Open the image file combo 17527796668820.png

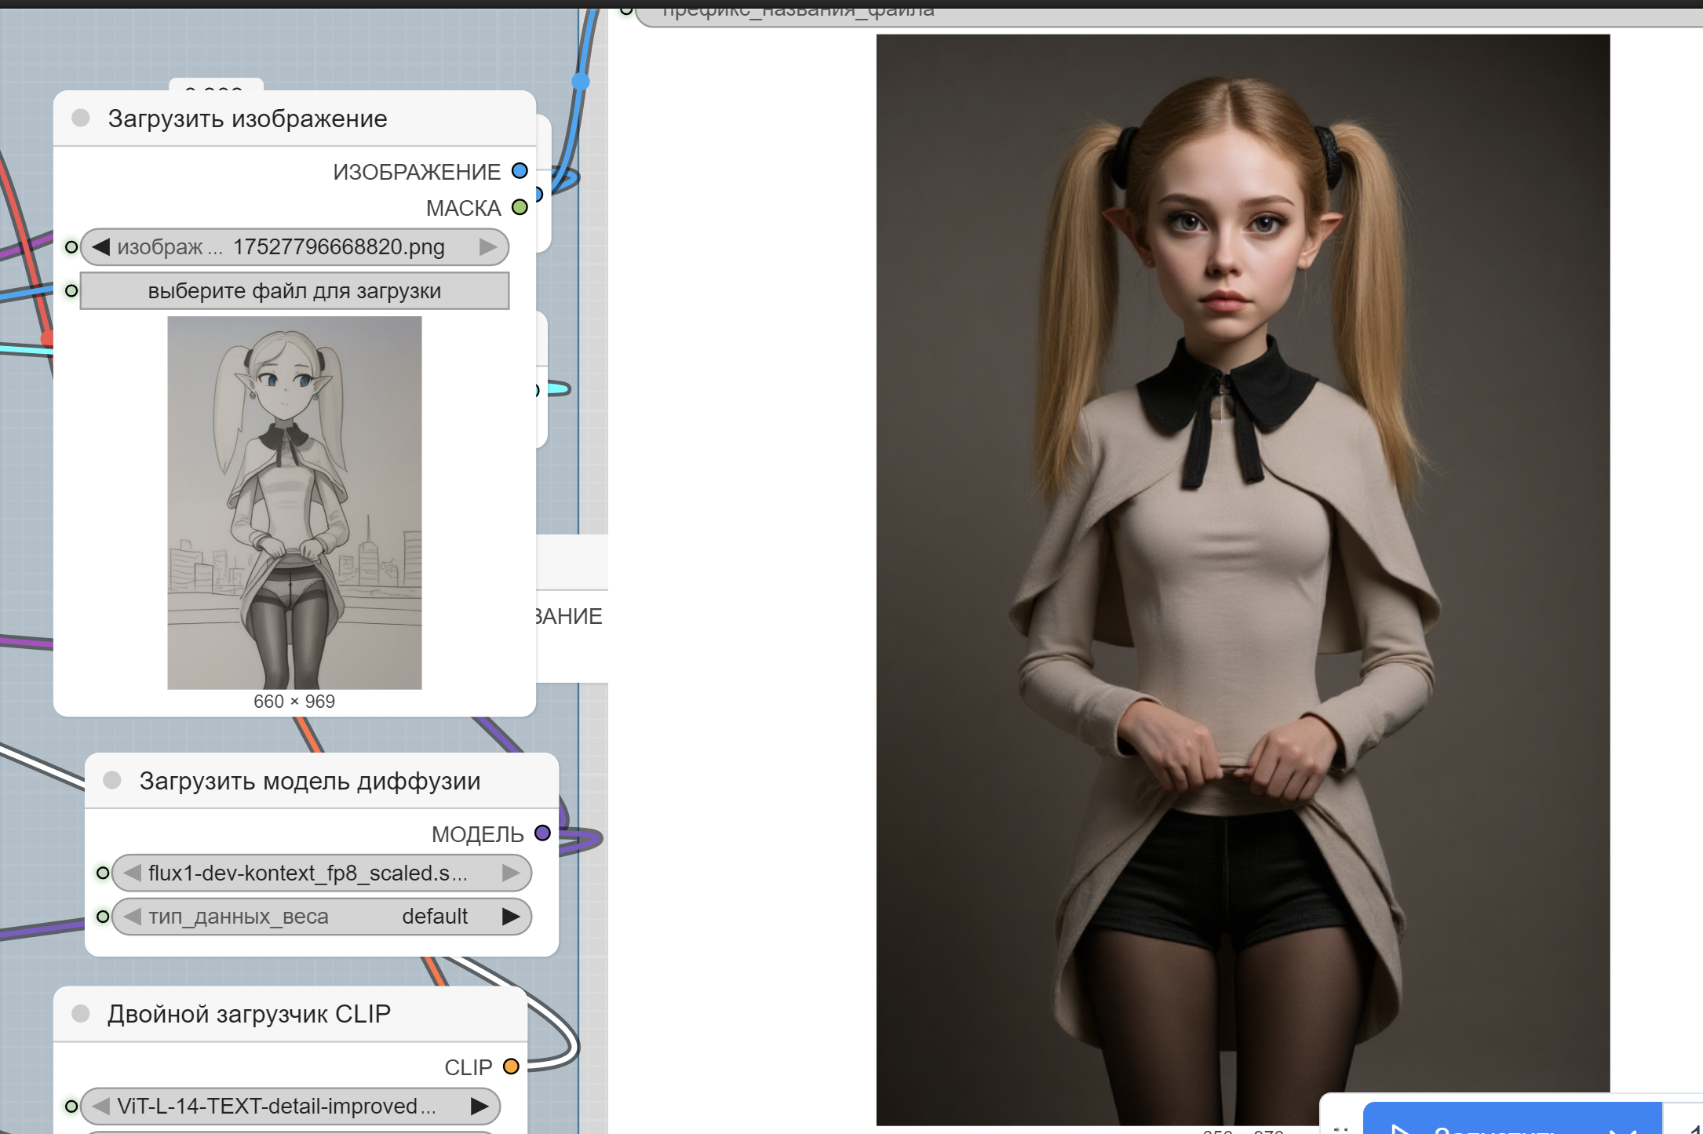pyautogui.click(x=294, y=247)
